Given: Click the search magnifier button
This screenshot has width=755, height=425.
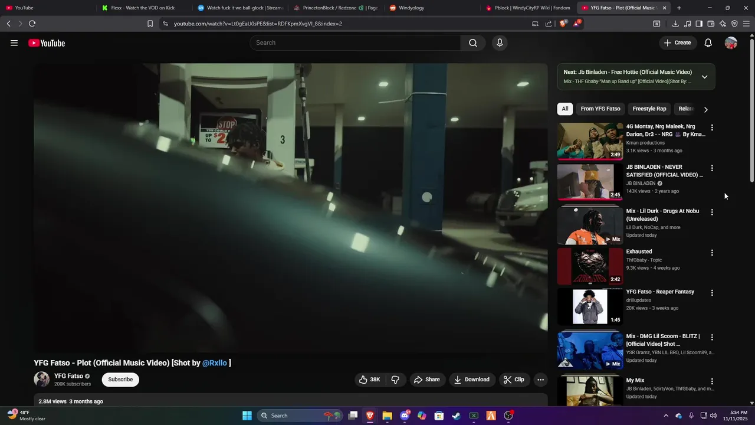Looking at the screenshot, I should [473, 42].
